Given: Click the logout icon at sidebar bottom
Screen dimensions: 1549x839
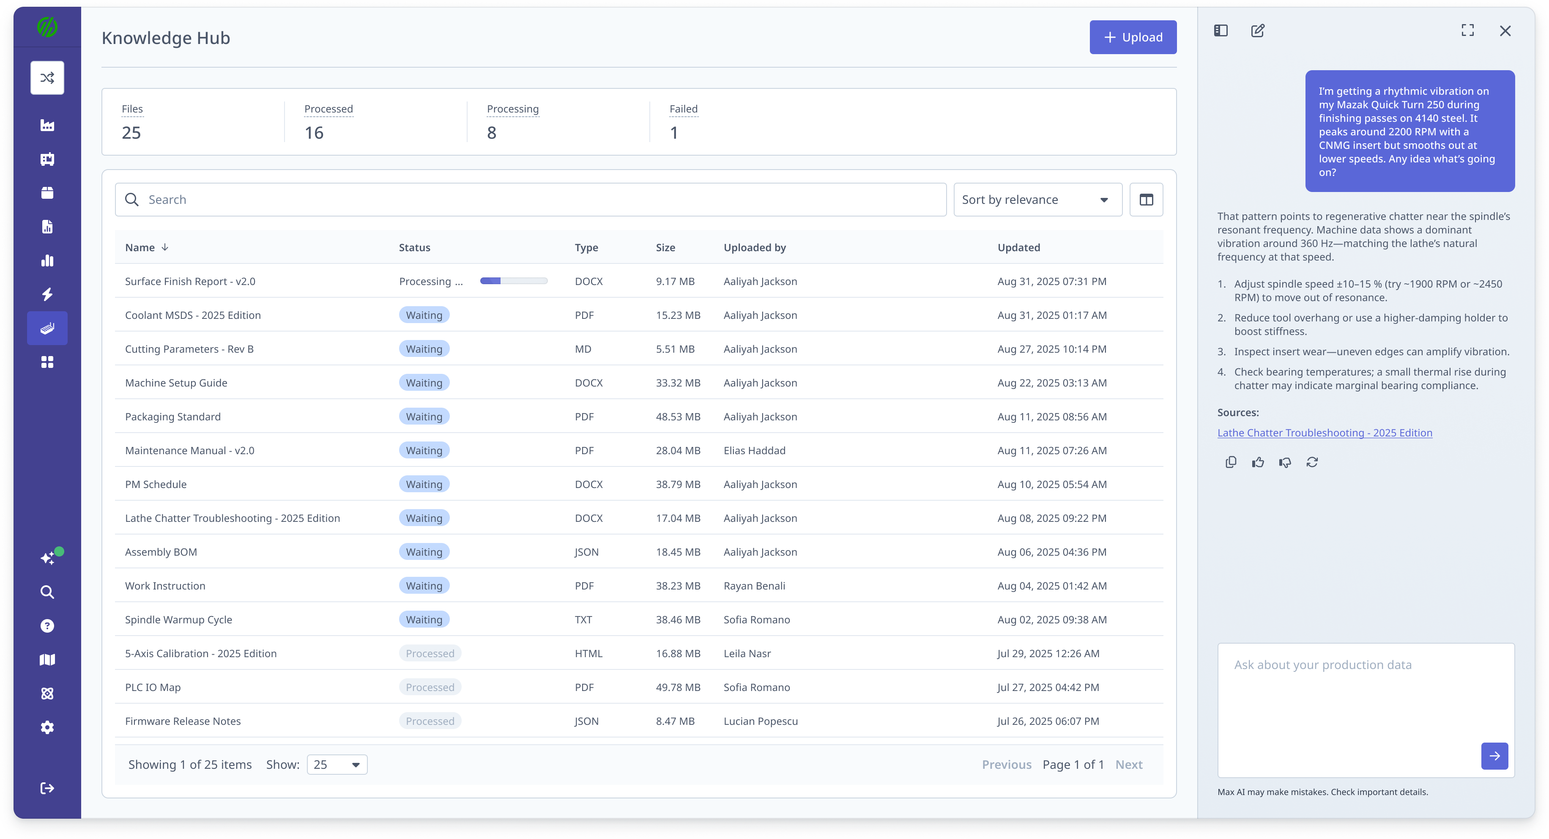Looking at the screenshot, I should tap(47, 788).
